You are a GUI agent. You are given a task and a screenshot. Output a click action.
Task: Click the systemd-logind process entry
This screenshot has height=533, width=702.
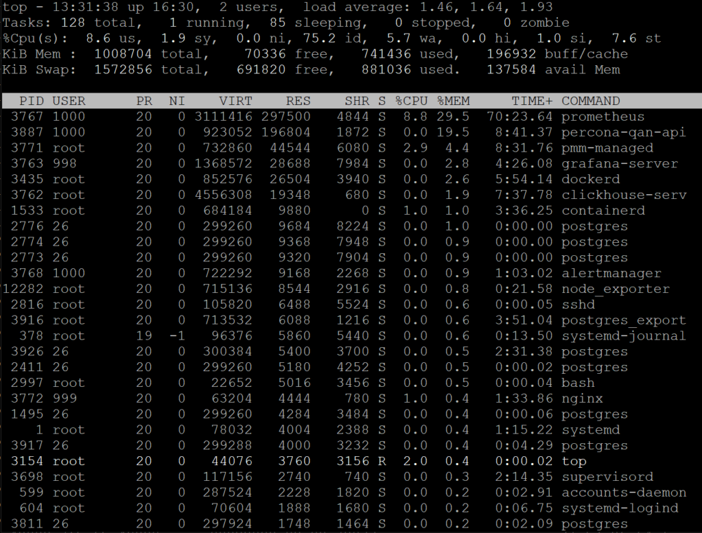pyautogui.click(x=619, y=508)
